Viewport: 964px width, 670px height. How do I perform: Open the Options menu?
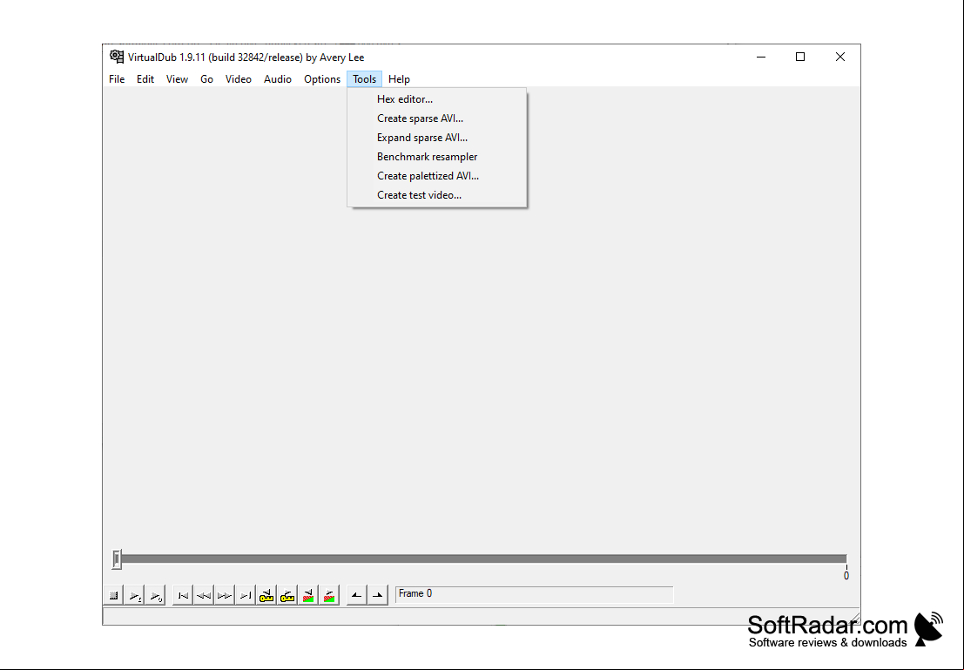tap(322, 79)
